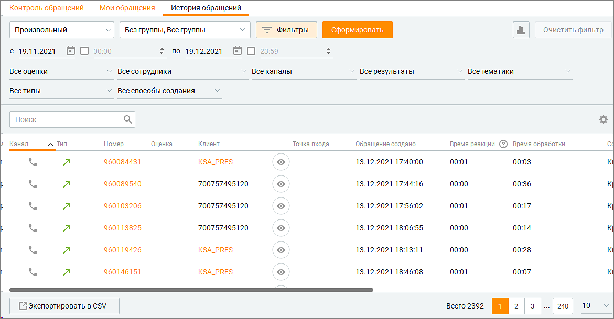Select the История обращений tab
This screenshot has height=319, width=614.
206,8
